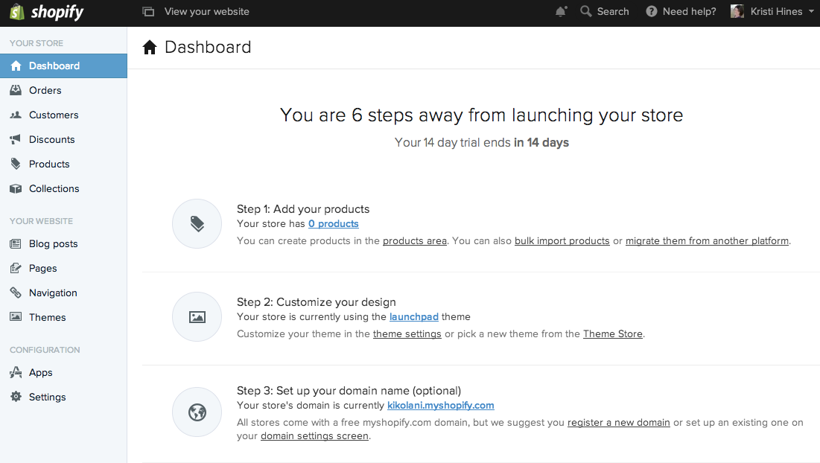Screen dimensions: 820x463
Task: Open the Theme Store link
Action: [x=612, y=333]
